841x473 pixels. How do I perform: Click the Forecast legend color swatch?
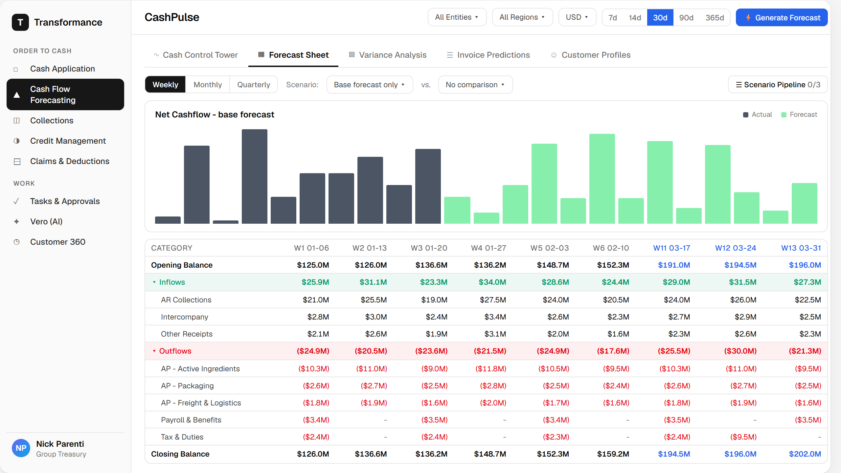coord(784,115)
